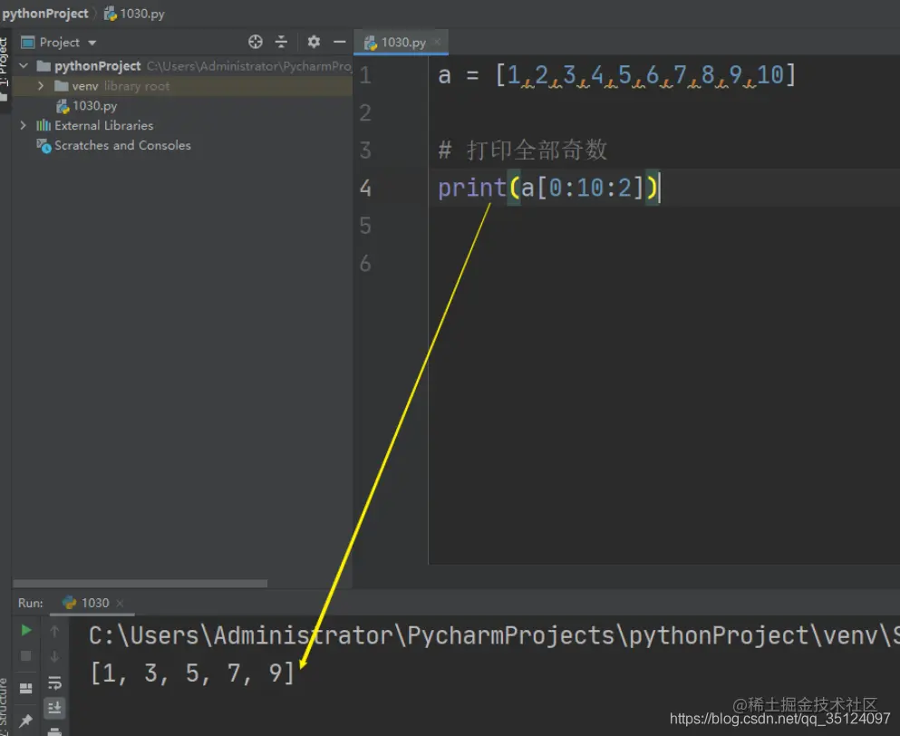
Task: Select the 1030 tab in Run panel
Action: pyautogui.click(x=93, y=603)
